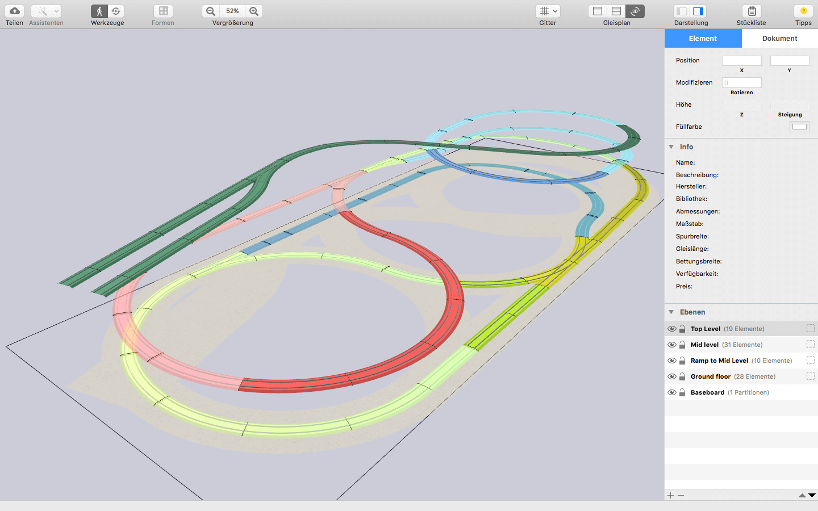
Task: Select the Element tab
Action: pyautogui.click(x=703, y=39)
